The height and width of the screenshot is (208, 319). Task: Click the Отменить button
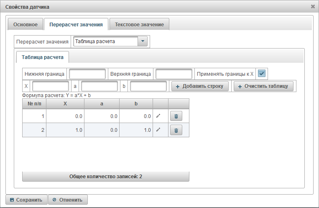[x=68, y=200]
